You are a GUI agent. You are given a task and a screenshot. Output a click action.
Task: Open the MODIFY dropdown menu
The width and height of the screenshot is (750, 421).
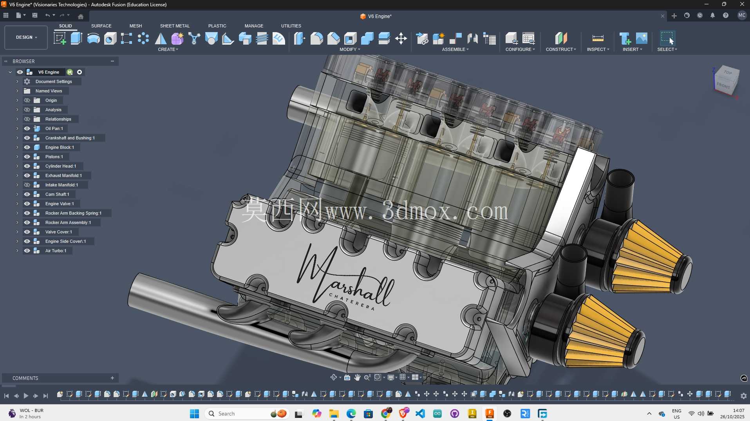click(x=350, y=49)
